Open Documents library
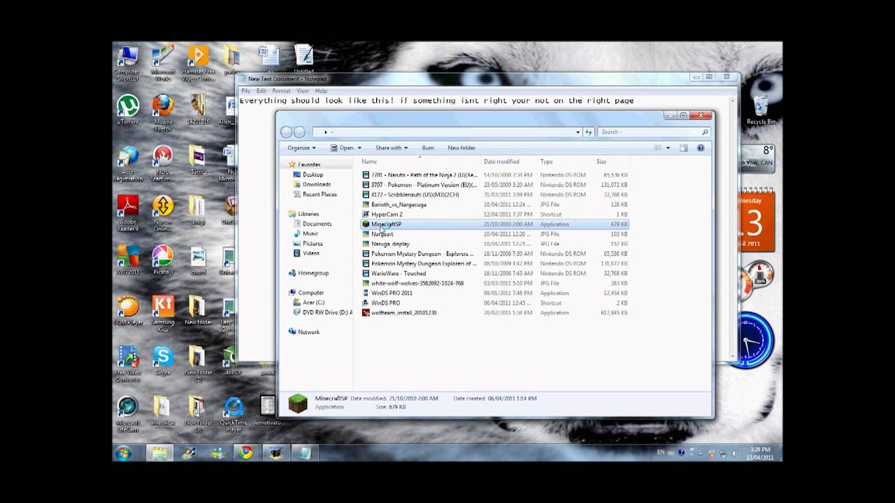The width and height of the screenshot is (895, 503). (313, 224)
